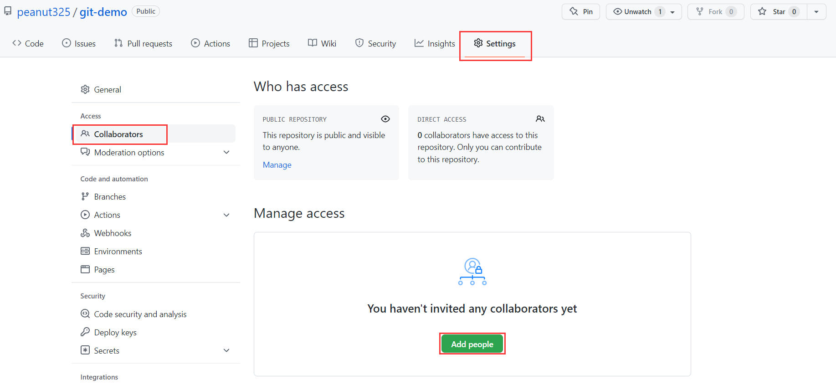Viewport: 836px width, 385px height.
Task: Switch to the Projects tab
Action: [x=269, y=43]
